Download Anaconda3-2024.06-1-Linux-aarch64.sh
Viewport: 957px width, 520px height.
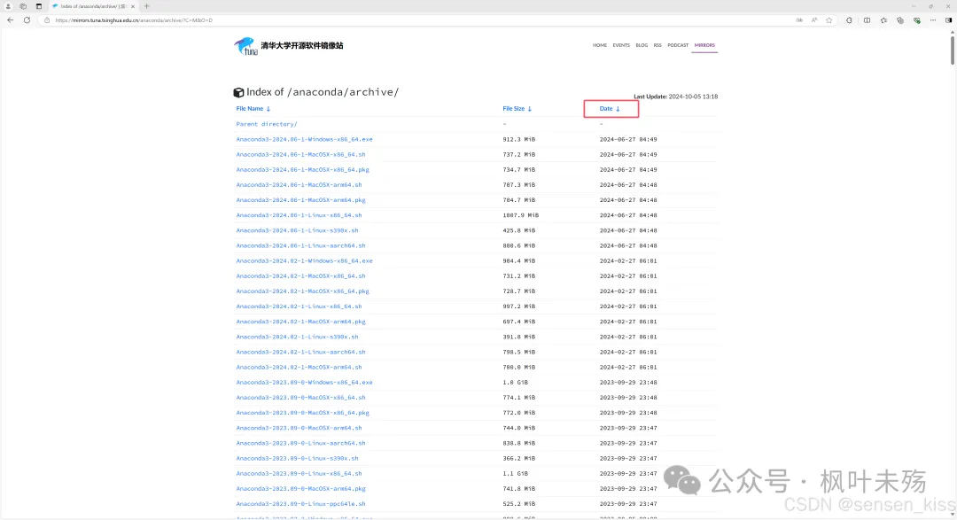tap(300, 246)
